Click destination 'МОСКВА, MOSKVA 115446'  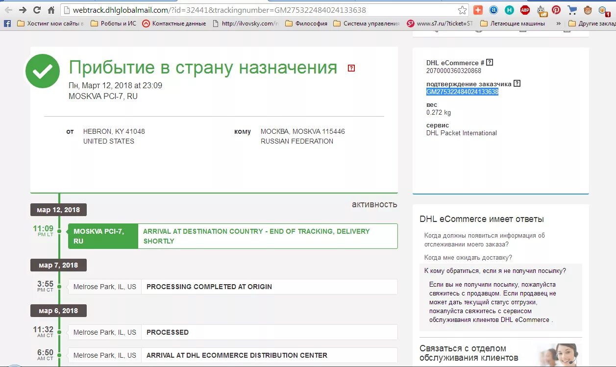pyautogui.click(x=303, y=131)
